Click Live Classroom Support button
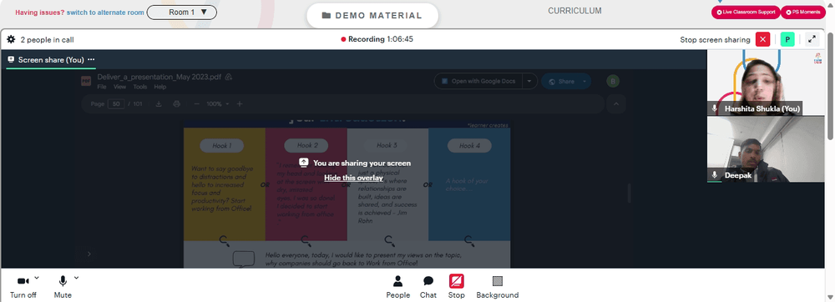Screen dimensions: 835x302 pos(746,12)
